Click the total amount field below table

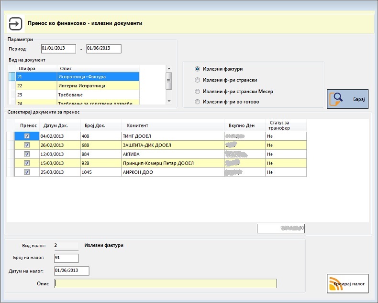[x=280, y=229]
